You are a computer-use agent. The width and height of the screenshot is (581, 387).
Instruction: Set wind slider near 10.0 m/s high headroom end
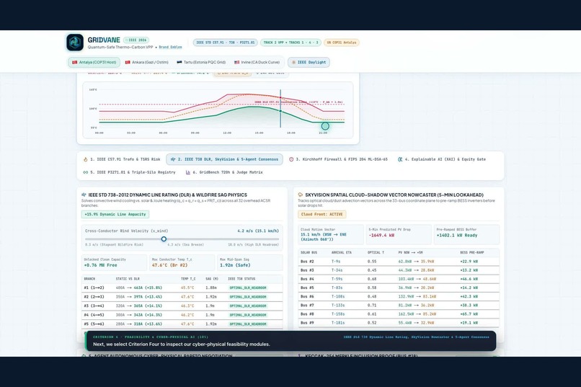[277, 239]
